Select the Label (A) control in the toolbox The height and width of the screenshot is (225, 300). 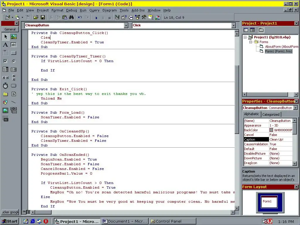[x=6, y=45]
